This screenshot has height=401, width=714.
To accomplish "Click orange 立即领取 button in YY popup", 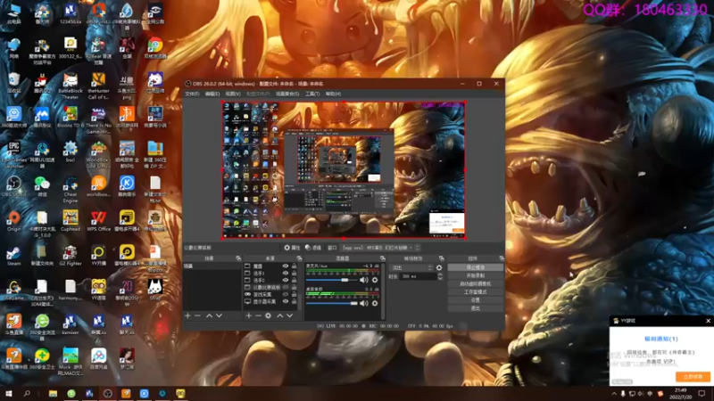I will click(x=693, y=377).
